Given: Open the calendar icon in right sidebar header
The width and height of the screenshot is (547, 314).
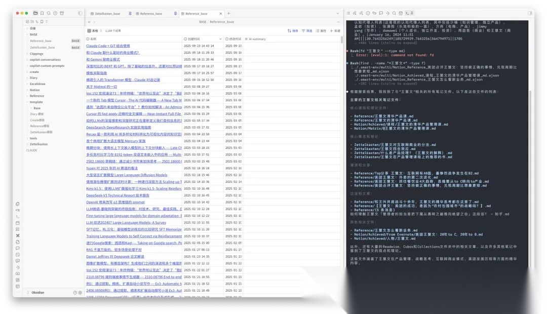Looking at the screenshot, I should 401,13.
